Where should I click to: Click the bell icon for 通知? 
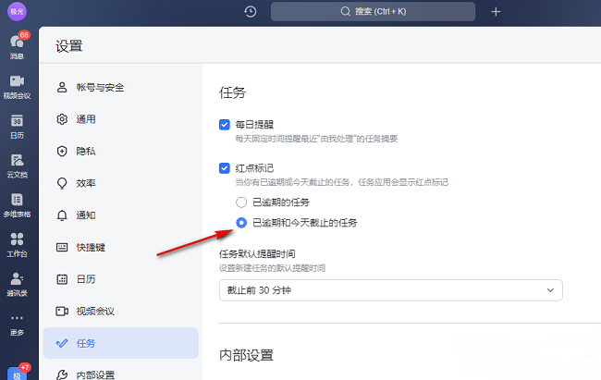pos(62,215)
